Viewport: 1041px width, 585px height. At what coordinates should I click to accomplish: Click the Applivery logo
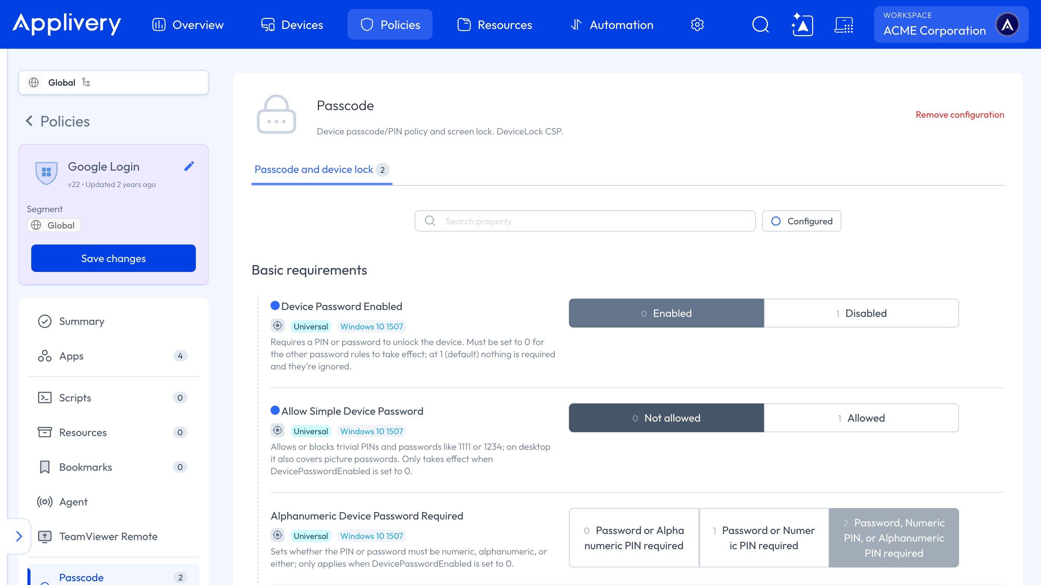(x=67, y=24)
